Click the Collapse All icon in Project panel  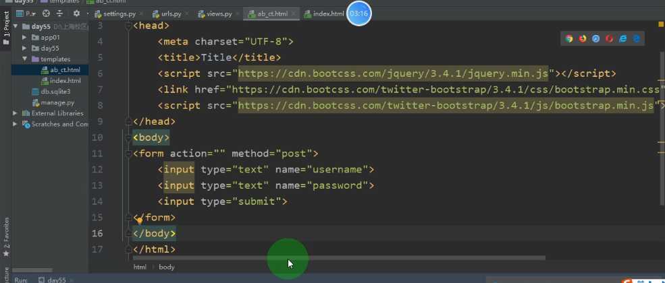click(x=60, y=13)
